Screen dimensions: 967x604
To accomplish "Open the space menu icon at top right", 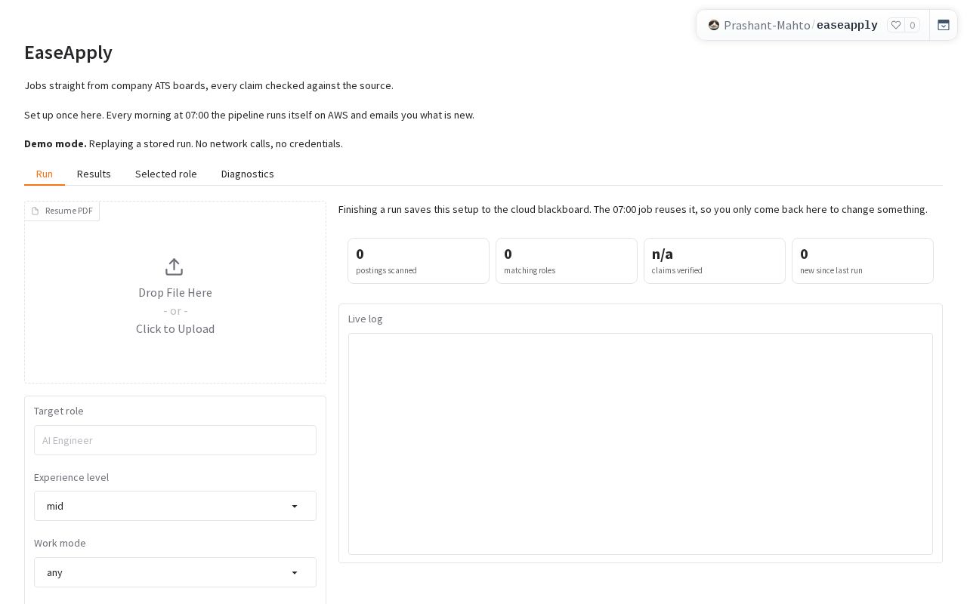I will click(944, 25).
